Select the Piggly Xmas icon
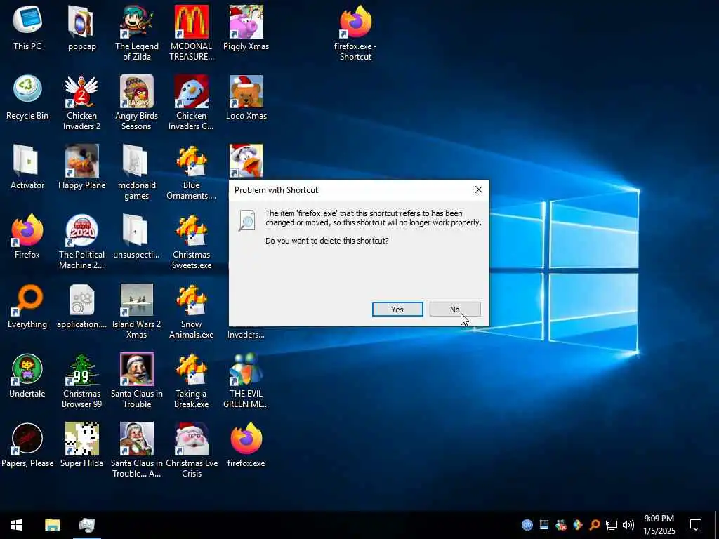The width and height of the screenshot is (719, 539). [246, 27]
